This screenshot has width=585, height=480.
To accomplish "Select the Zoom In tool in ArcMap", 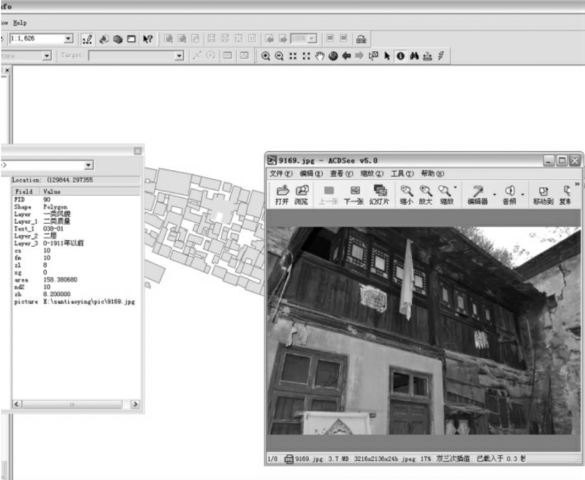I will pos(266,56).
